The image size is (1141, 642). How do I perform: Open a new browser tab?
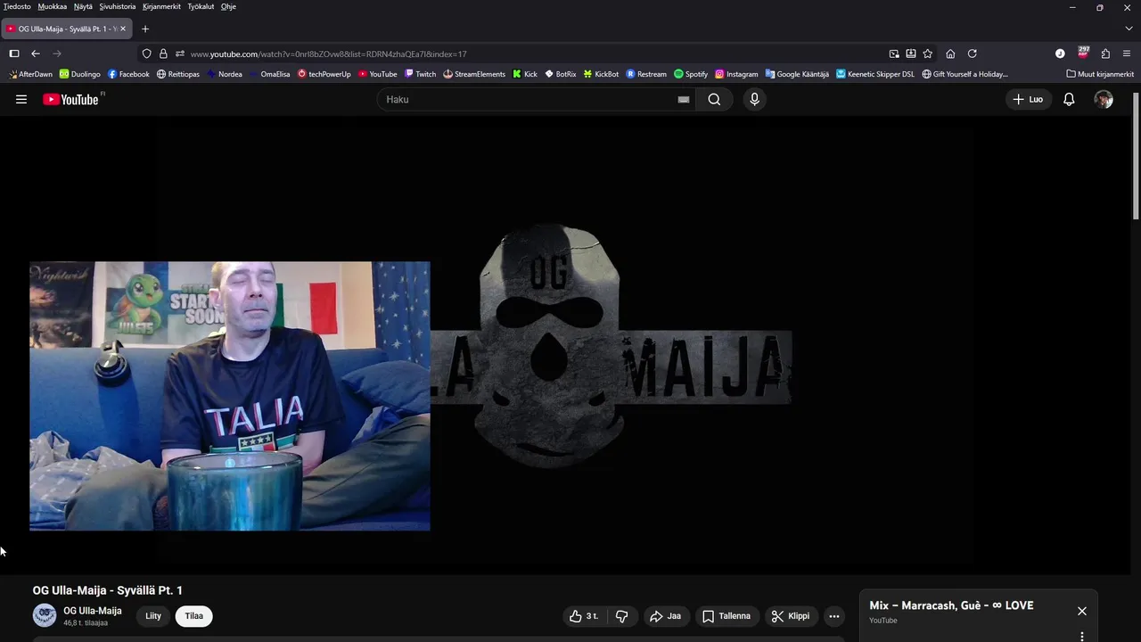[x=145, y=29]
